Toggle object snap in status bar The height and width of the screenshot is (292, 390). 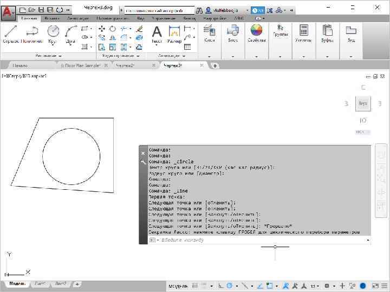269,286
